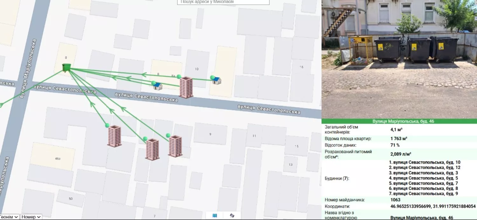Click list entry вулиця Севастопольська, буд. 10

(425, 162)
